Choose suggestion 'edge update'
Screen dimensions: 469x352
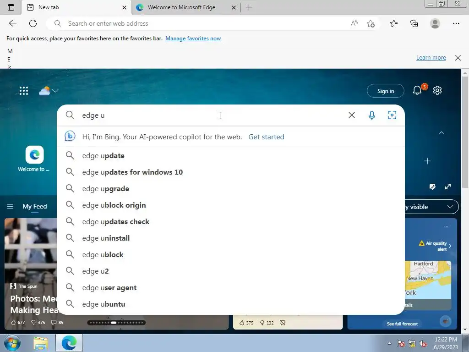231,156
